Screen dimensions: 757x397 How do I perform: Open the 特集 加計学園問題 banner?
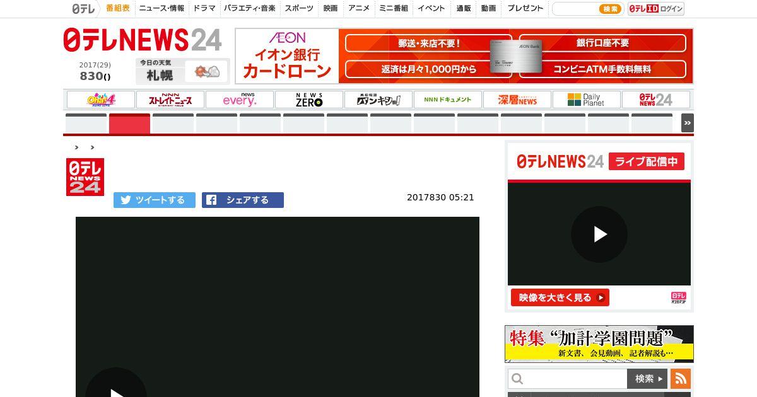pyautogui.click(x=599, y=343)
